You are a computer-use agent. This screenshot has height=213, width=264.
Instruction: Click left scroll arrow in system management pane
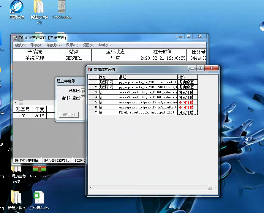click(16, 102)
